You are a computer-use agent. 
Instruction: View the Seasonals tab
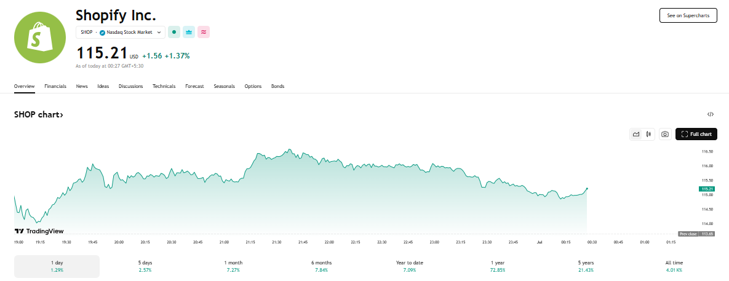224,86
